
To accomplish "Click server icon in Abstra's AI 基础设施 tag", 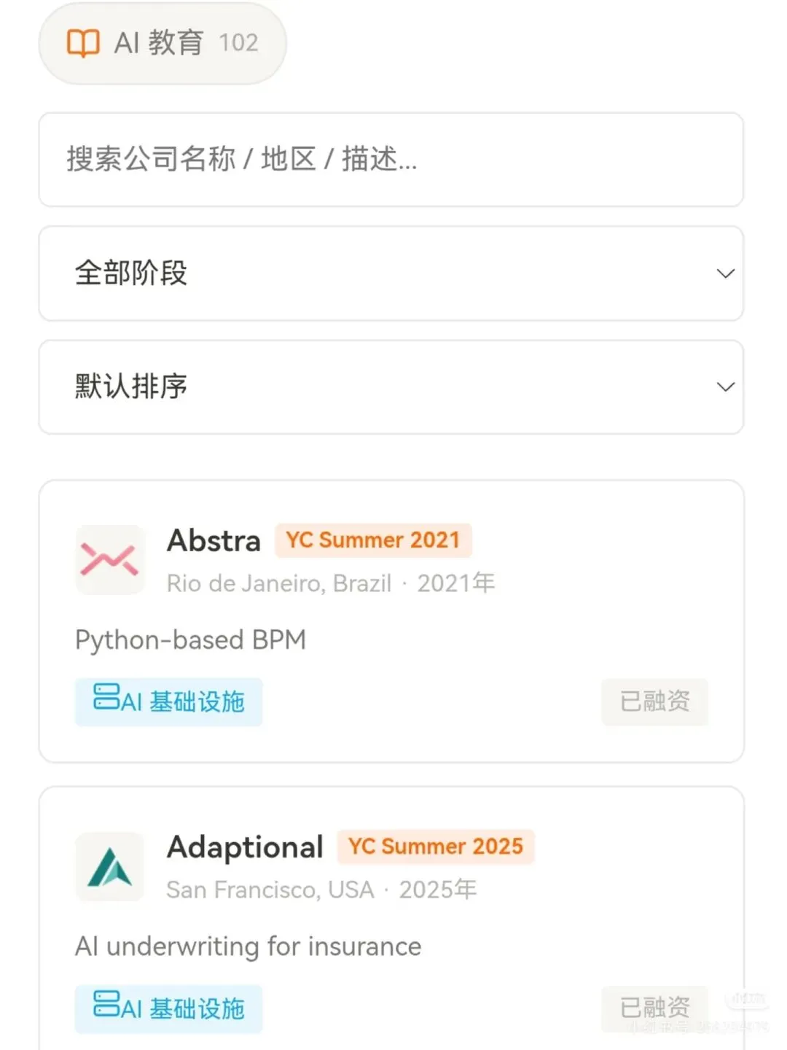I will point(106,696).
